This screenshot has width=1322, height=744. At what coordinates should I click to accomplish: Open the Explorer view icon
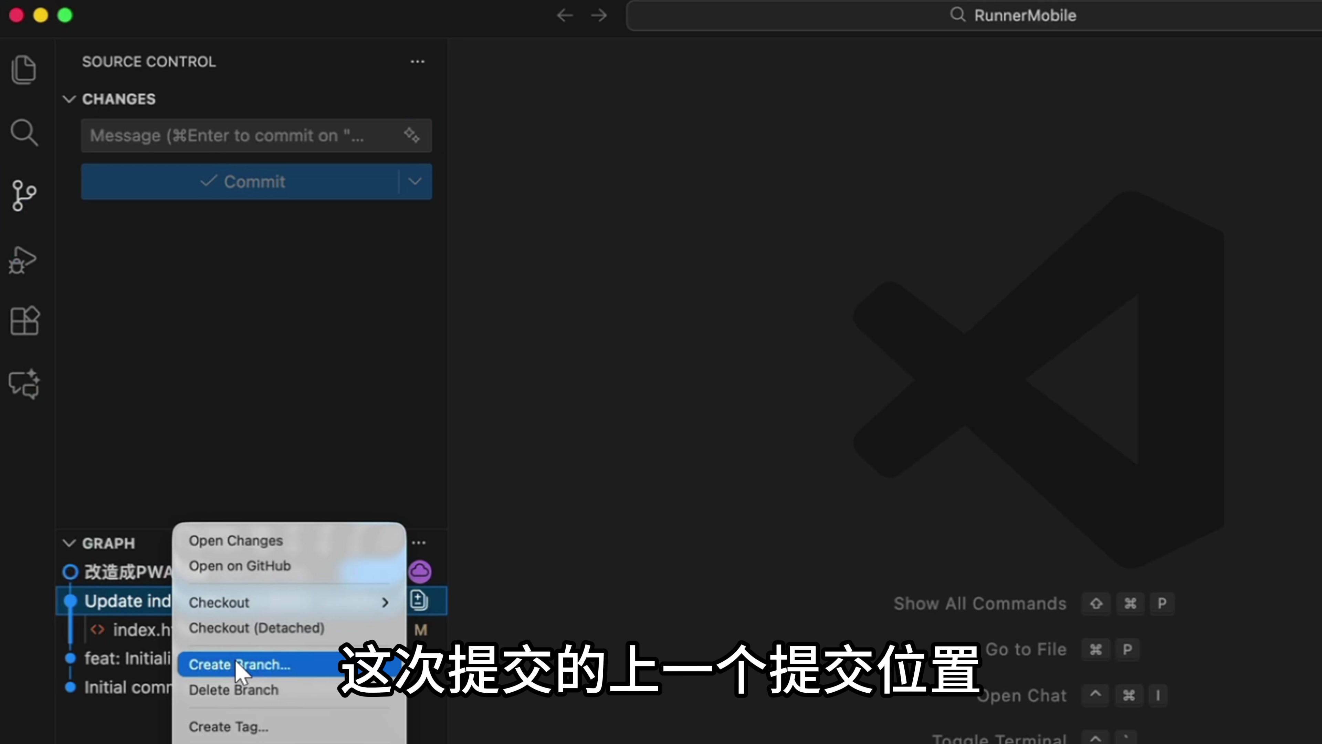tap(24, 69)
